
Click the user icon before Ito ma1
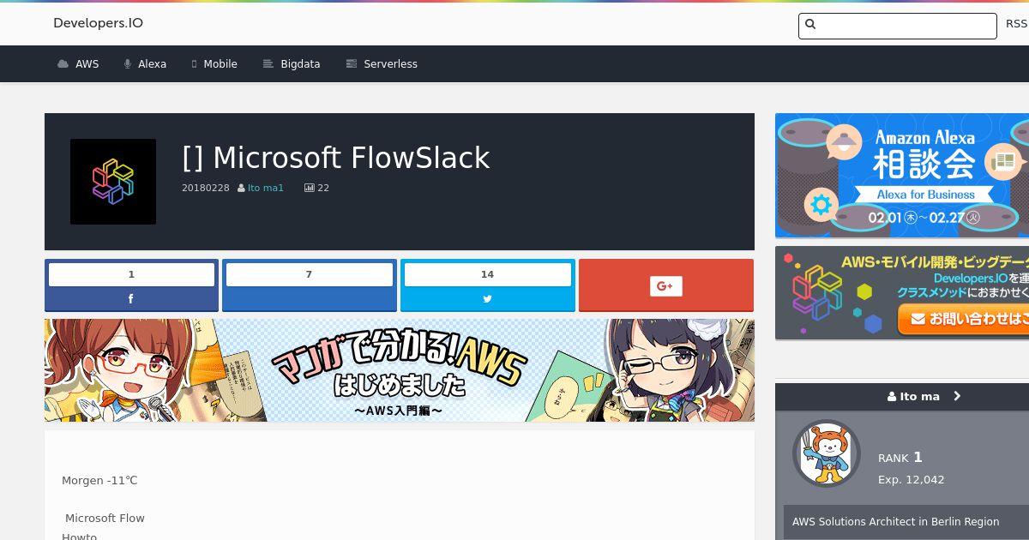[241, 189]
